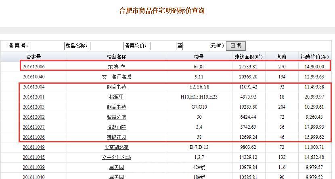Open the 东祥府 project link
The width and height of the screenshot is (335, 179).
pyautogui.click(x=117, y=67)
